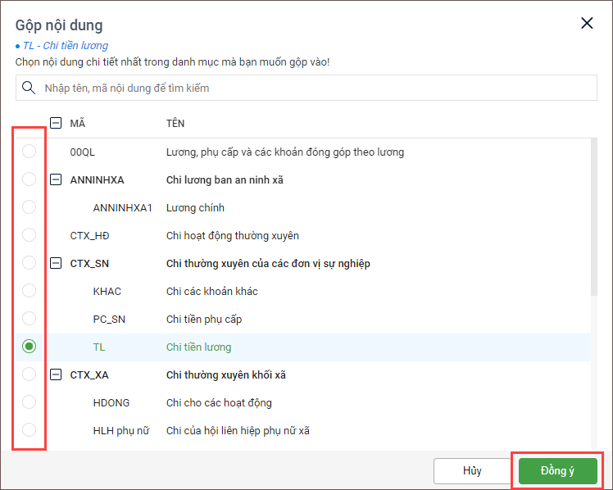Select radio button for 00QL row
This screenshot has width=613, height=490.
(29, 152)
